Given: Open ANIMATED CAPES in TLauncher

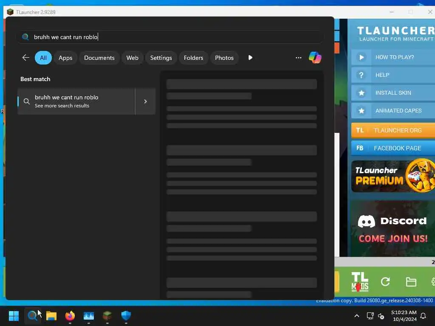Looking at the screenshot, I should (393, 111).
